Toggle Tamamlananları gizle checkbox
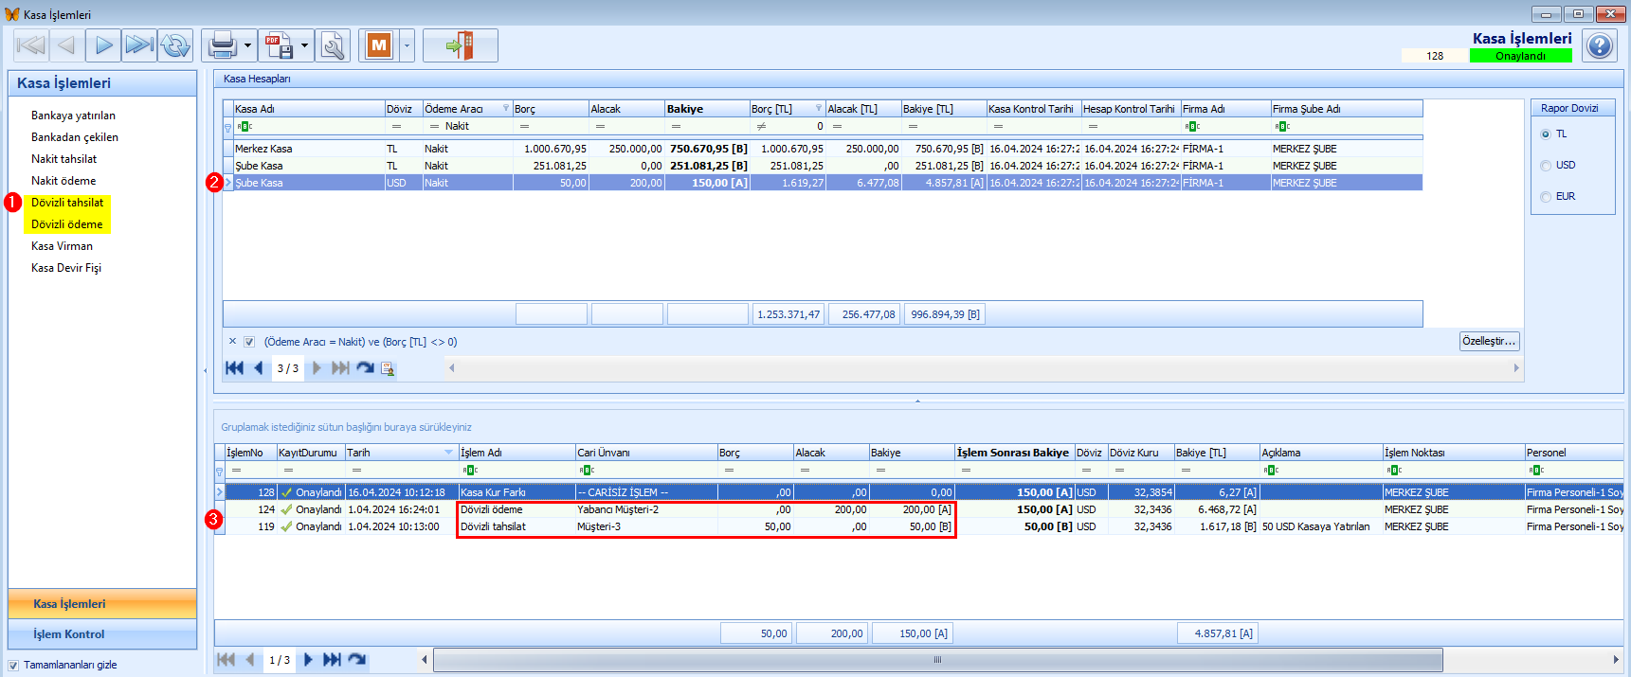The height and width of the screenshot is (677, 1631). pyautogui.click(x=13, y=665)
